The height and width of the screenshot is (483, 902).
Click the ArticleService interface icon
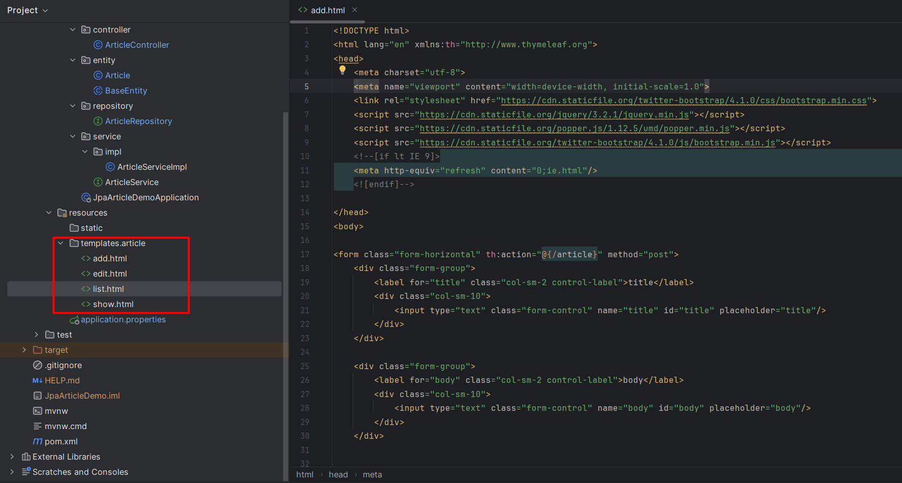pyautogui.click(x=98, y=182)
